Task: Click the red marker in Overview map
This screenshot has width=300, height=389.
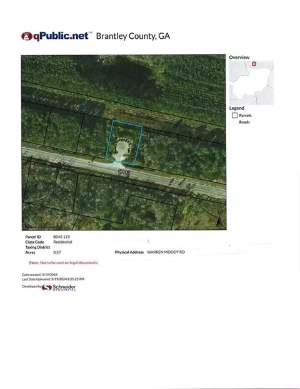Action: coord(254,64)
